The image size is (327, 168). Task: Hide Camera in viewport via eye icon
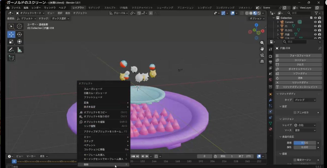click(x=316, y=22)
